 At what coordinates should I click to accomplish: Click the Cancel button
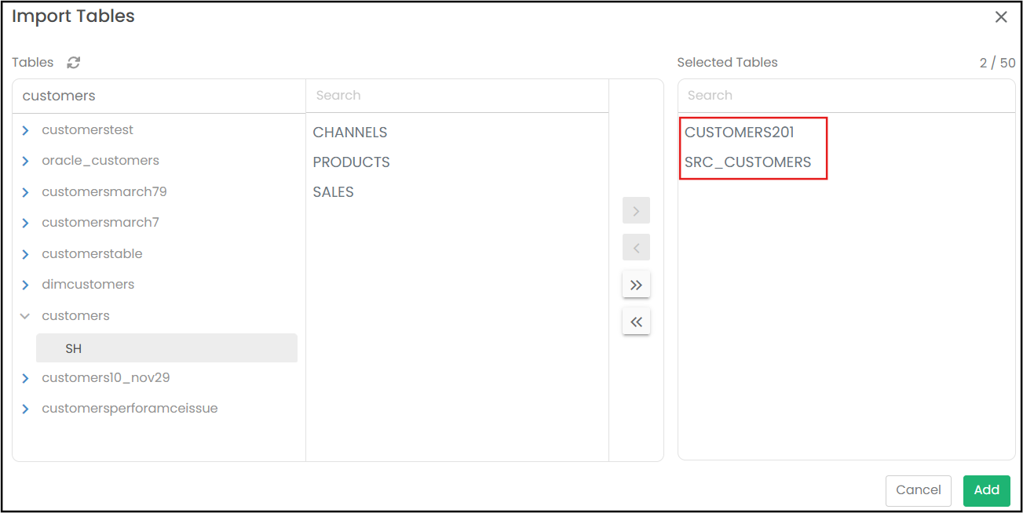[x=918, y=490]
